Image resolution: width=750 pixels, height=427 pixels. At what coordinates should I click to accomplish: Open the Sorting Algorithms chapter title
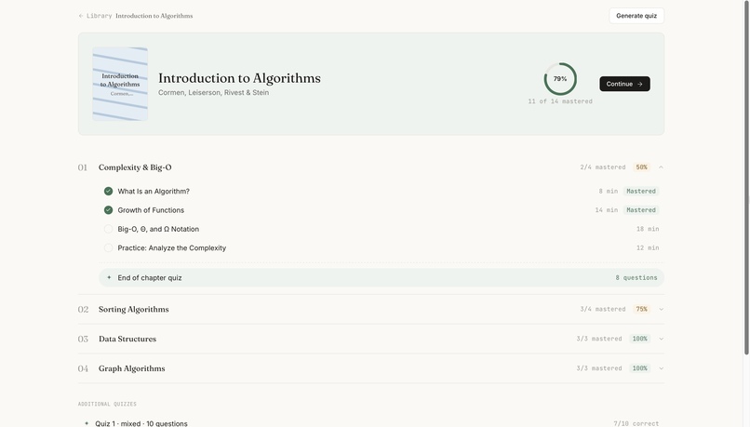point(133,309)
